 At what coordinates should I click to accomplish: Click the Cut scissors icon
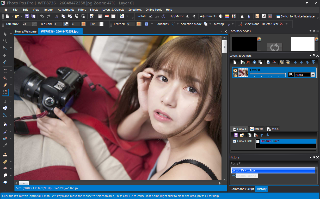click(57, 16)
